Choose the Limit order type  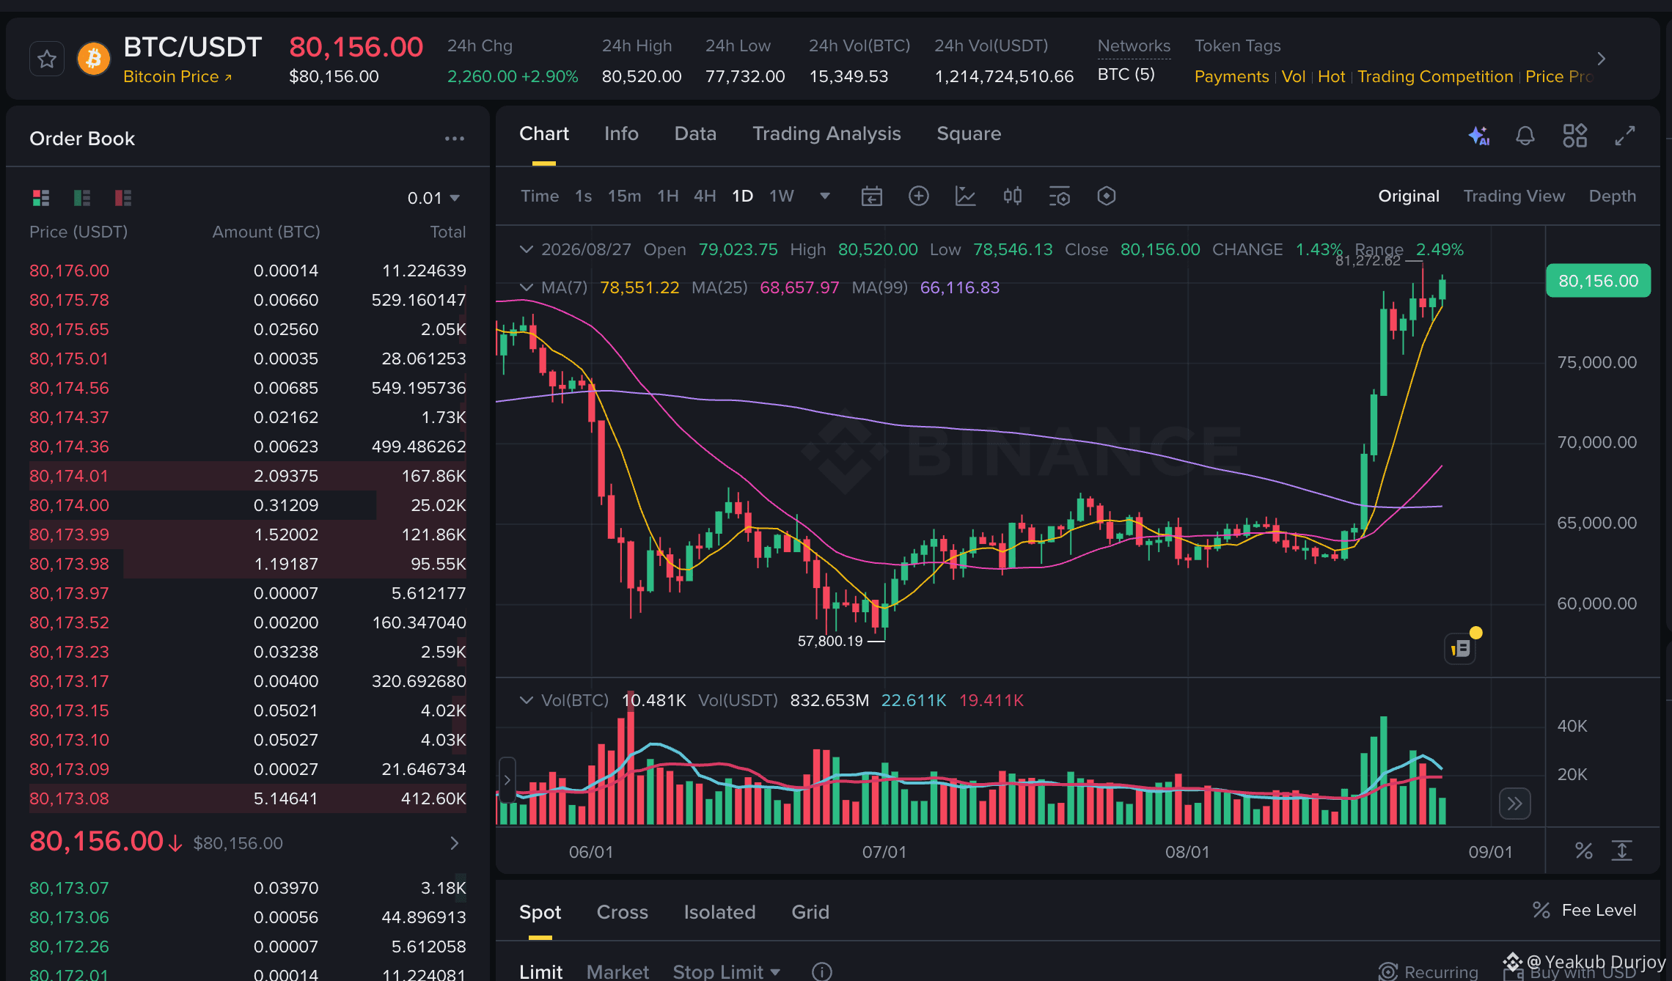[x=540, y=971]
